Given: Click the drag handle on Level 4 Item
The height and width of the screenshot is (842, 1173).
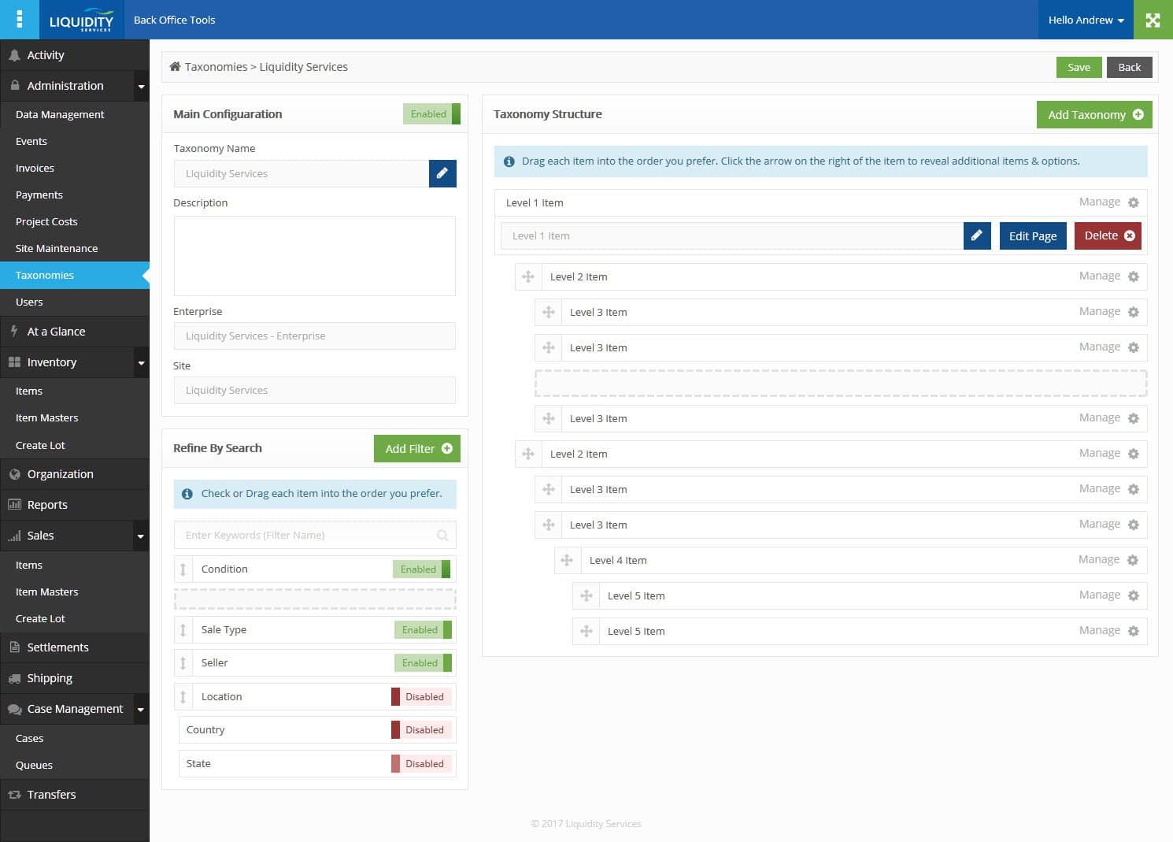Looking at the screenshot, I should pyautogui.click(x=568, y=560).
